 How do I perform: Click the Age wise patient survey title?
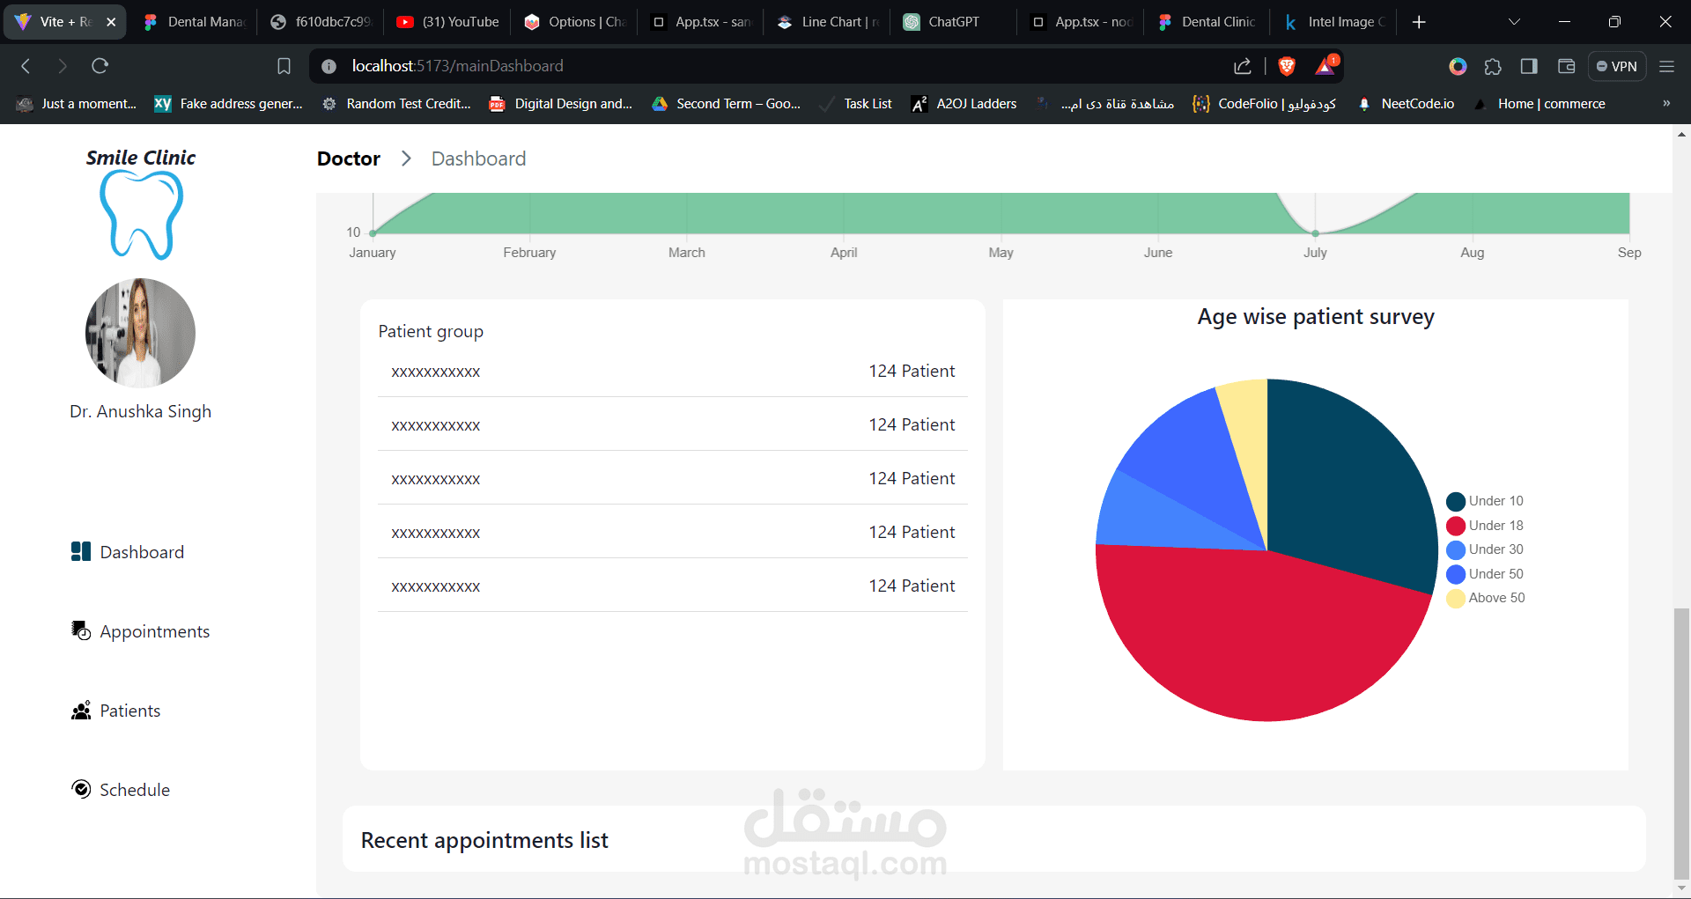pyautogui.click(x=1316, y=316)
